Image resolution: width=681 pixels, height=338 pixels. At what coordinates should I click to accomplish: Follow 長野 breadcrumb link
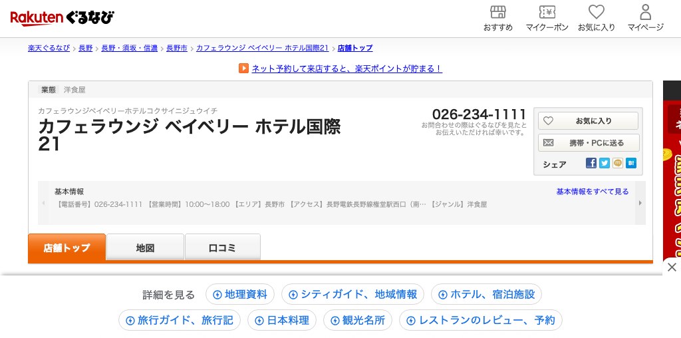(x=86, y=48)
